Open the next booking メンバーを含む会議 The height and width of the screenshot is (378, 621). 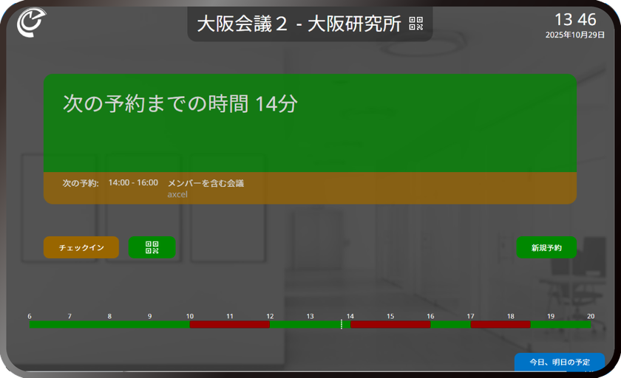[x=206, y=183]
